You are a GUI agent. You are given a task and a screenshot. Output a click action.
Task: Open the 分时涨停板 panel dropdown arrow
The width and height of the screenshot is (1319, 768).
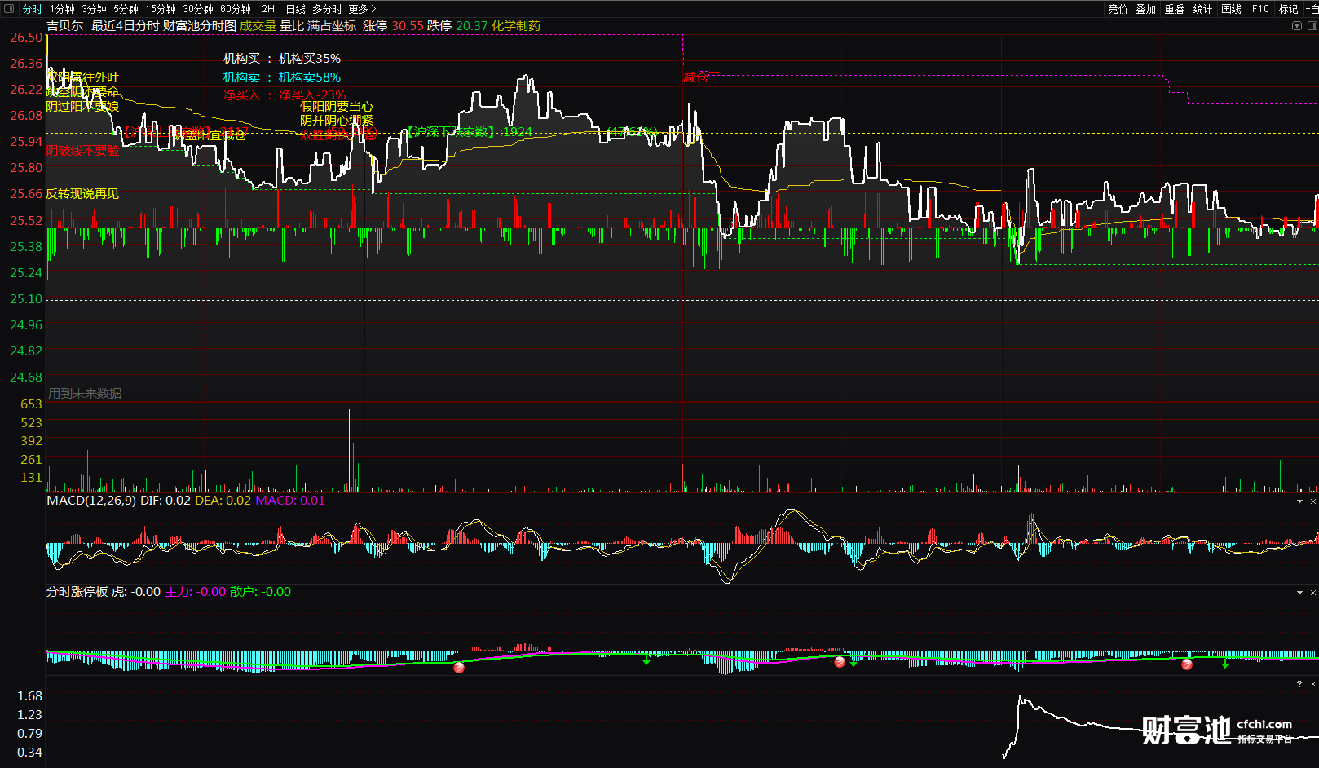pyautogui.click(x=1299, y=593)
